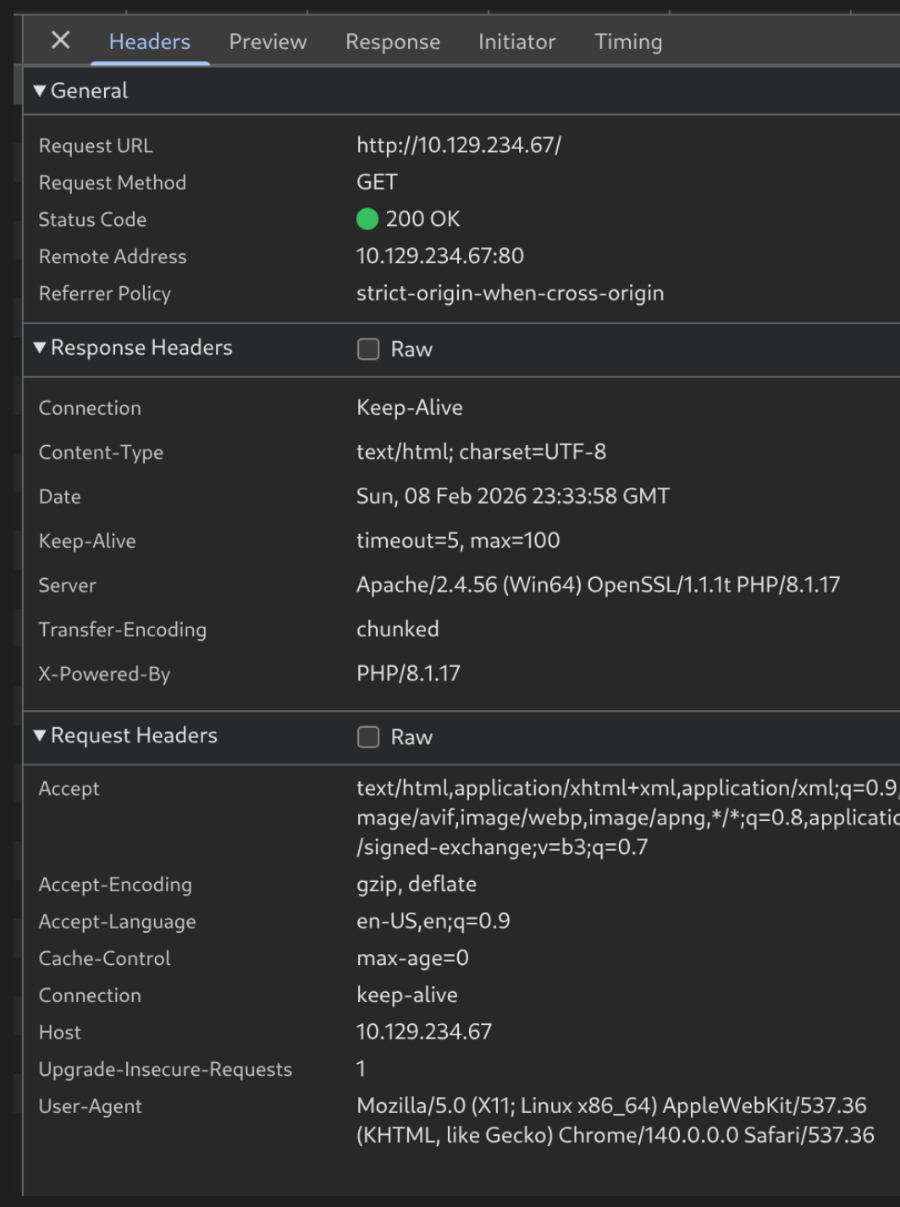Click the Content-Type header name
This screenshot has width=900, height=1207.
click(101, 453)
